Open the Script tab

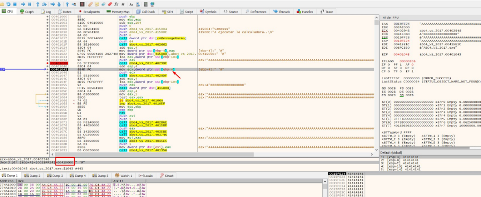click(186, 11)
